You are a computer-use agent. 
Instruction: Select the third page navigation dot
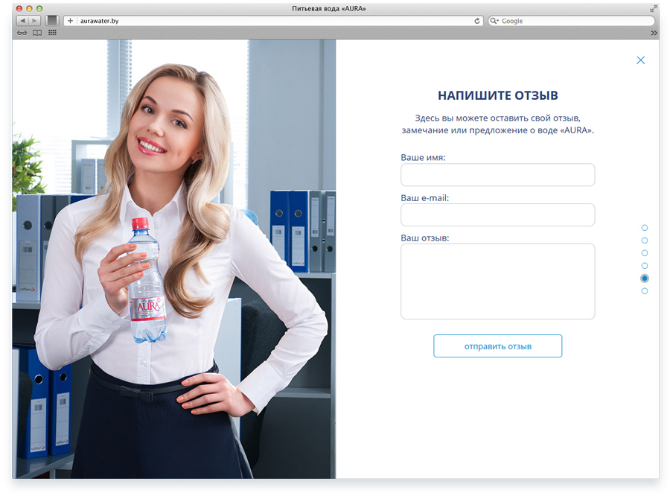click(645, 253)
